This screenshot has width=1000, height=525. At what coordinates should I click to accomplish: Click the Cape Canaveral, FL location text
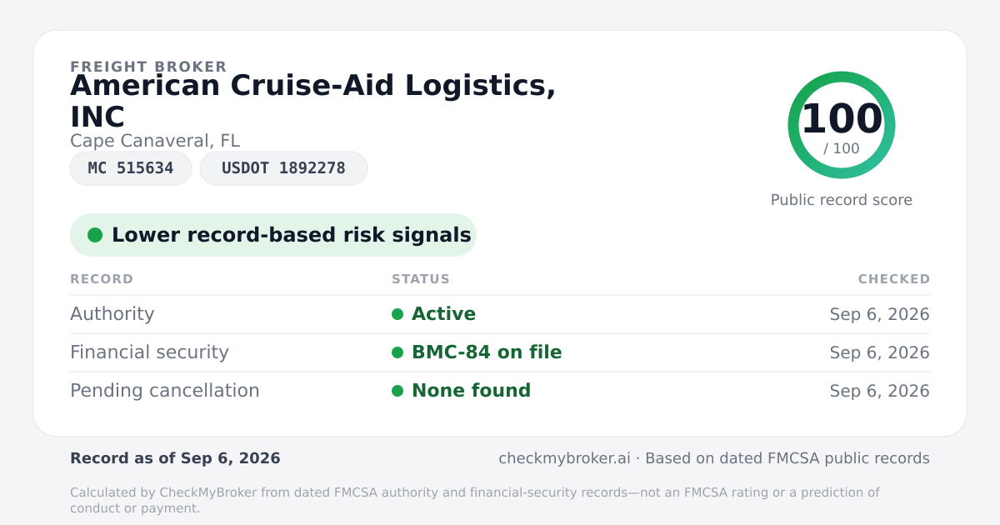(155, 141)
